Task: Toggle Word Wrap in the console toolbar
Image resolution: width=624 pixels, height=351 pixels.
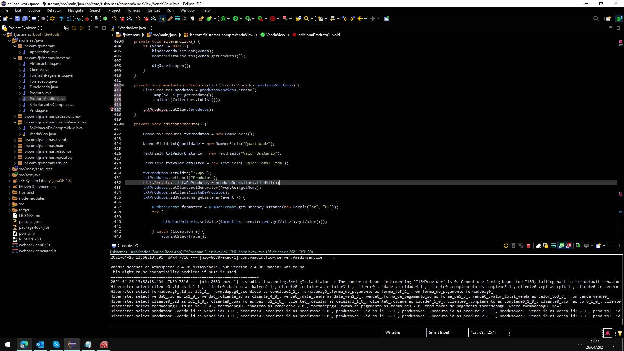Action: tap(553, 246)
